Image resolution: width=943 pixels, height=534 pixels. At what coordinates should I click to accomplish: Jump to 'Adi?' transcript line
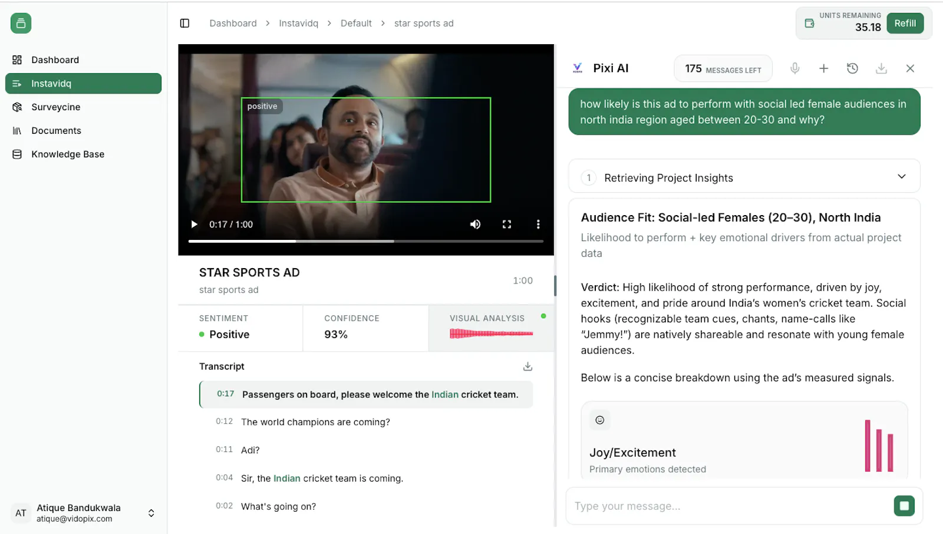click(366, 450)
